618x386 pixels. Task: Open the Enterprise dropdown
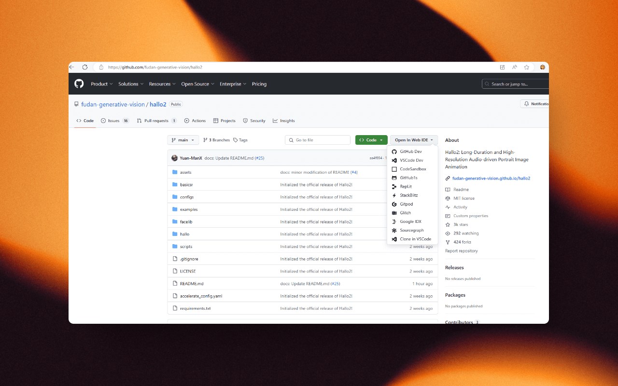pyautogui.click(x=233, y=84)
